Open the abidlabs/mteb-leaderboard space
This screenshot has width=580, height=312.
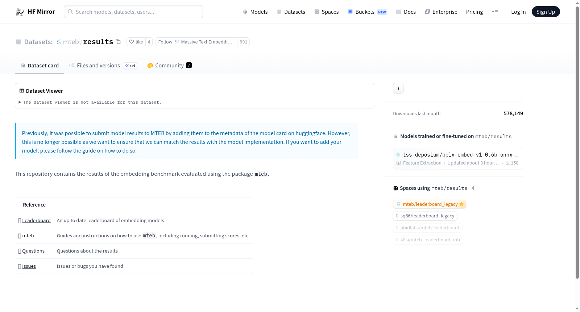click(428, 228)
